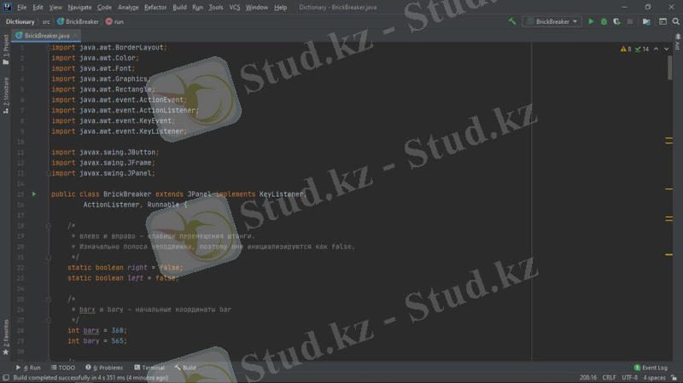
Task: Toggle the Structure tool window stripe
Action: pos(6,96)
